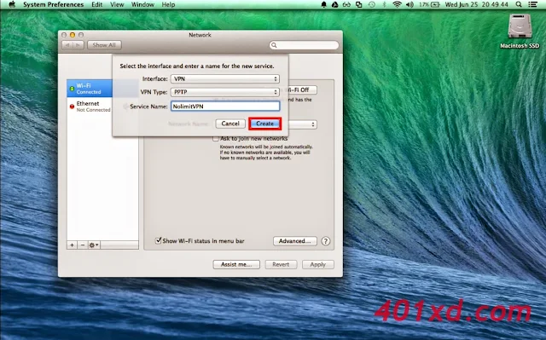Click the Apply button

(x=318, y=264)
